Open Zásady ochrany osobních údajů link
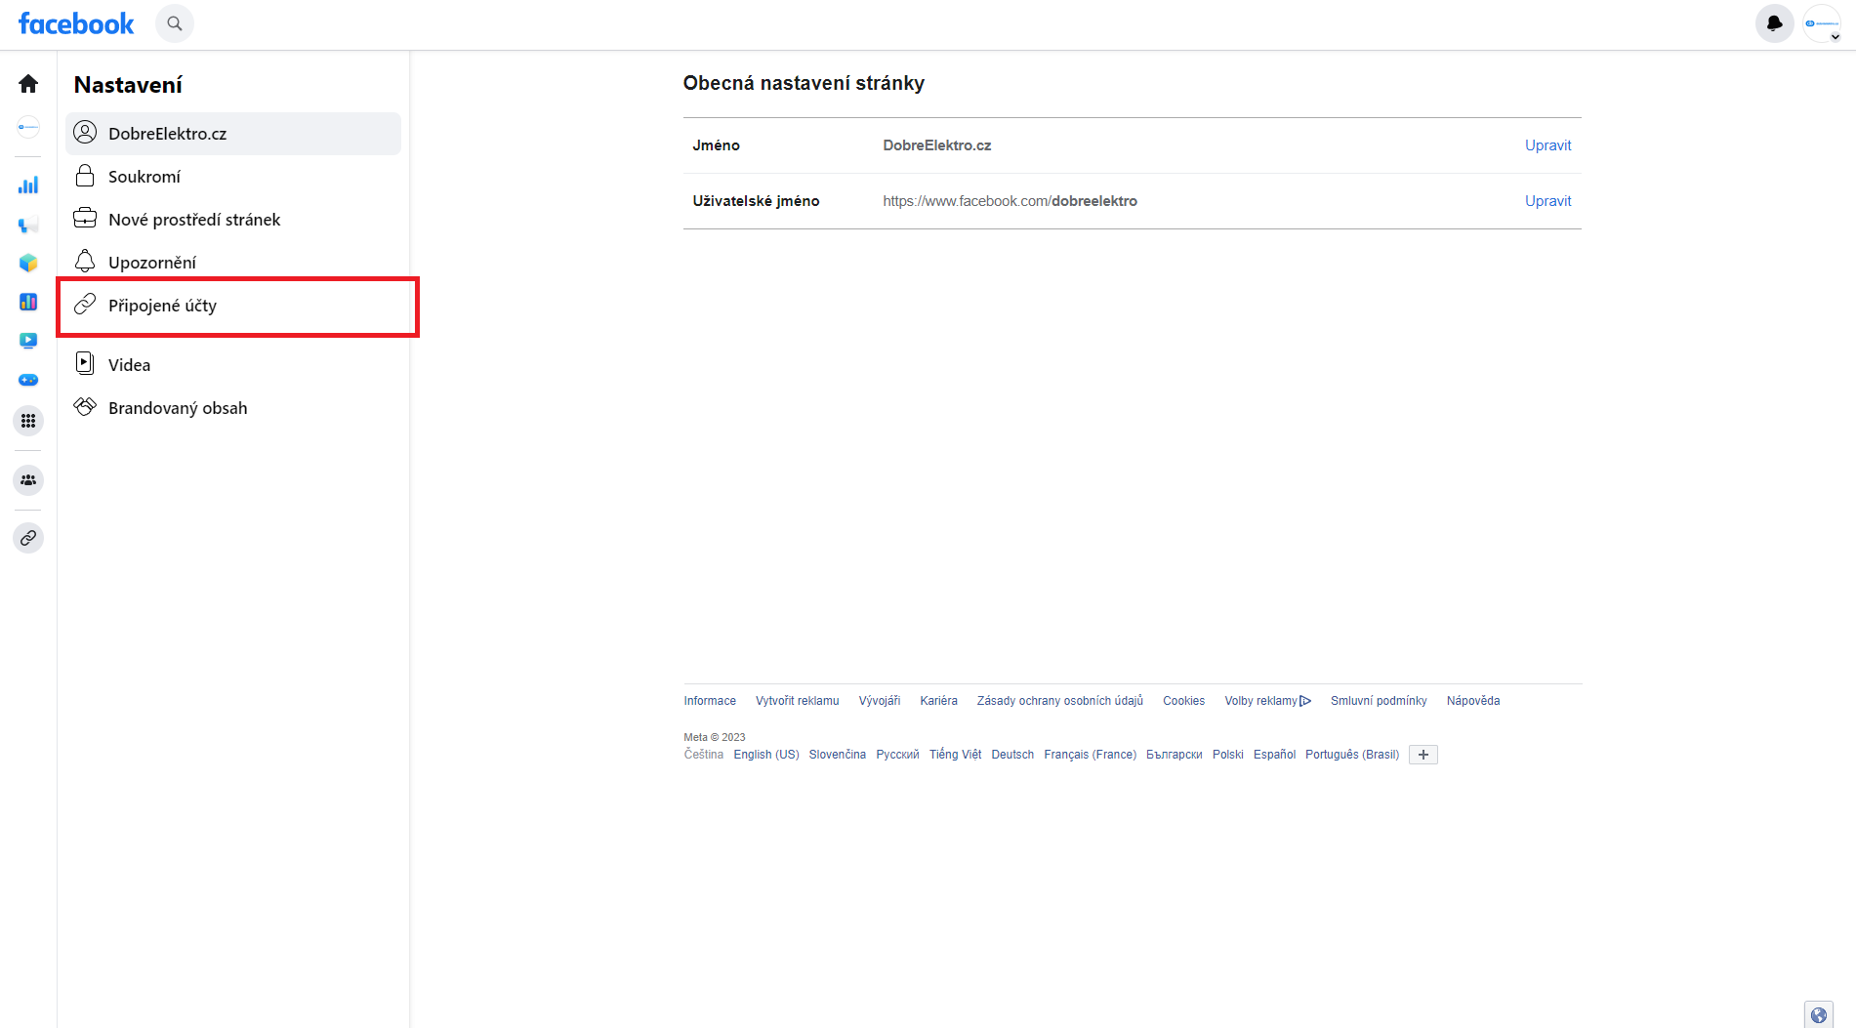This screenshot has width=1856, height=1028. click(x=1059, y=701)
